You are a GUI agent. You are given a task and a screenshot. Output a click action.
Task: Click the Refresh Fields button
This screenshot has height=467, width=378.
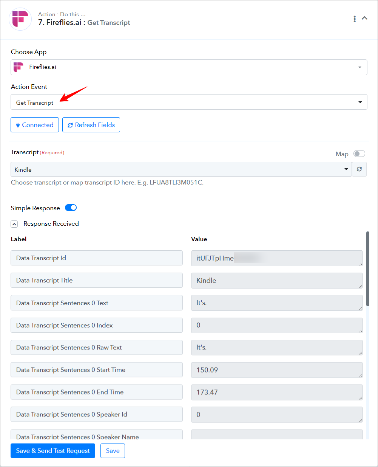pos(91,125)
